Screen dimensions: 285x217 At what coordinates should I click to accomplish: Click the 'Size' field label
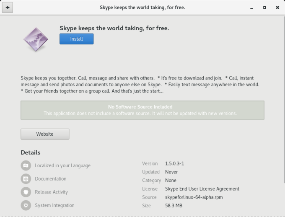(x=146, y=206)
